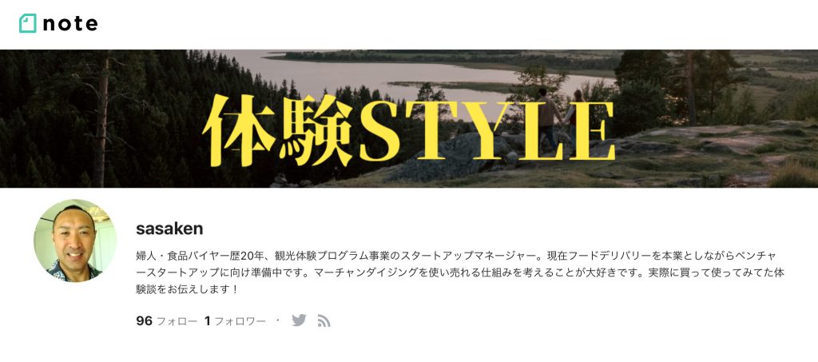This screenshot has height=362, width=818.
Task: Click the yellow 体験 kanji in banner
Action: [x=277, y=131]
